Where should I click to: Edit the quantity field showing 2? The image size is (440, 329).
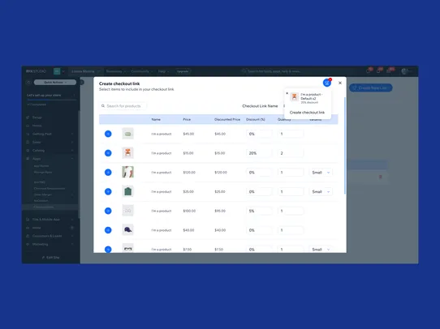(291, 153)
